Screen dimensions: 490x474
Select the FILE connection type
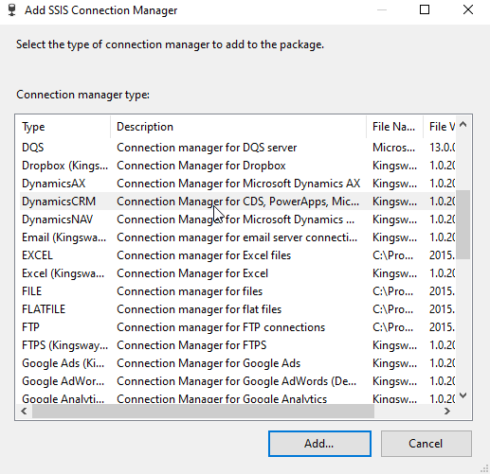pyautogui.click(x=237, y=291)
